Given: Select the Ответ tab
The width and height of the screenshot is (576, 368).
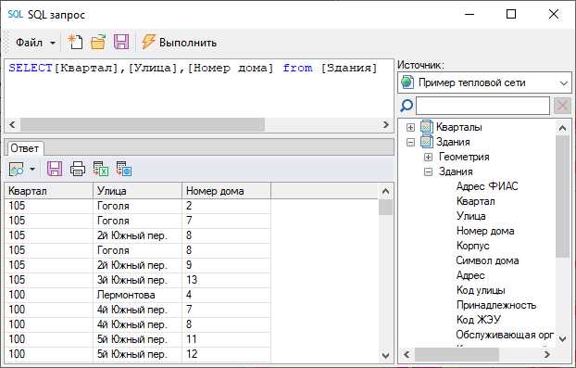Looking at the screenshot, I should [x=25, y=148].
